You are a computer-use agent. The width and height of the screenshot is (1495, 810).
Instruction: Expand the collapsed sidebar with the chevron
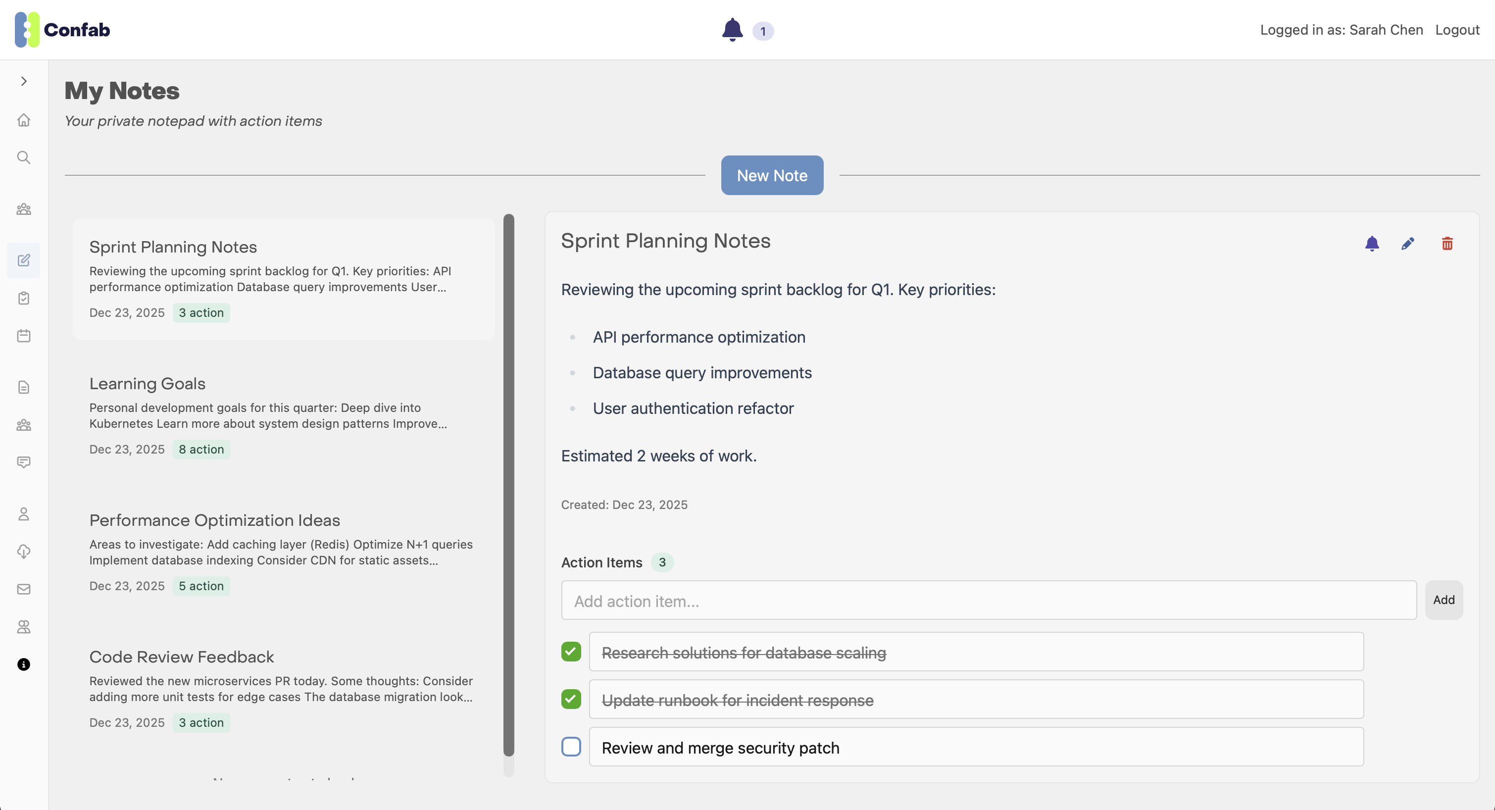tap(23, 81)
